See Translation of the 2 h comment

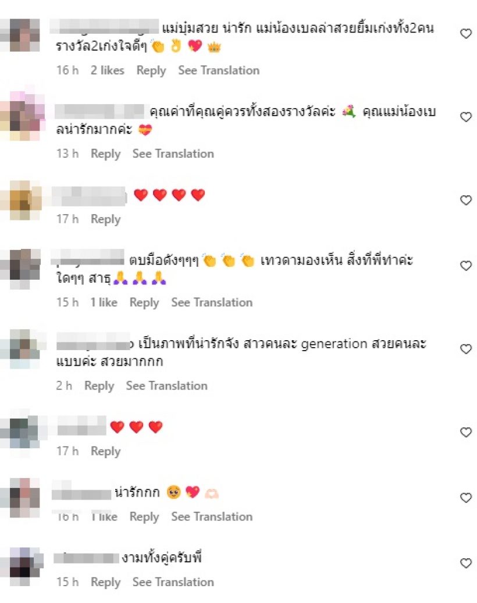[166, 386]
